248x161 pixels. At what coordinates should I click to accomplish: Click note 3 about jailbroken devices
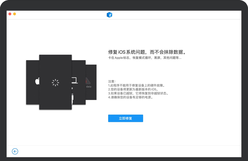(x=138, y=93)
